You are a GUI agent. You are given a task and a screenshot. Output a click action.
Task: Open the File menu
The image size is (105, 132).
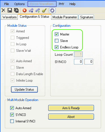[6, 4]
